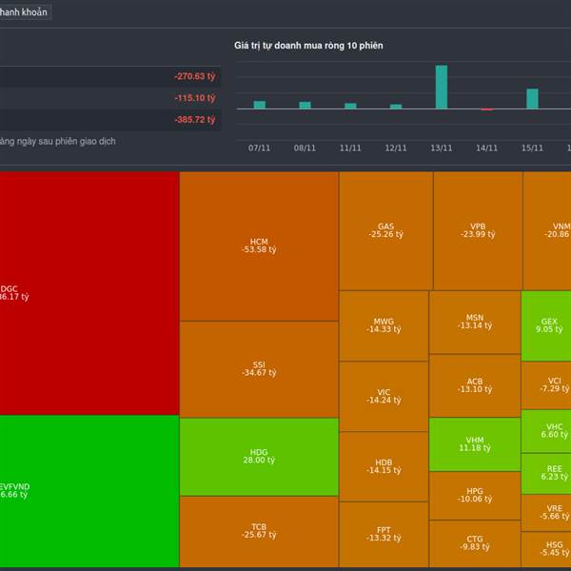Click the red 14/11 negative bar
Viewport: 571px width, 571px height.
click(x=487, y=109)
